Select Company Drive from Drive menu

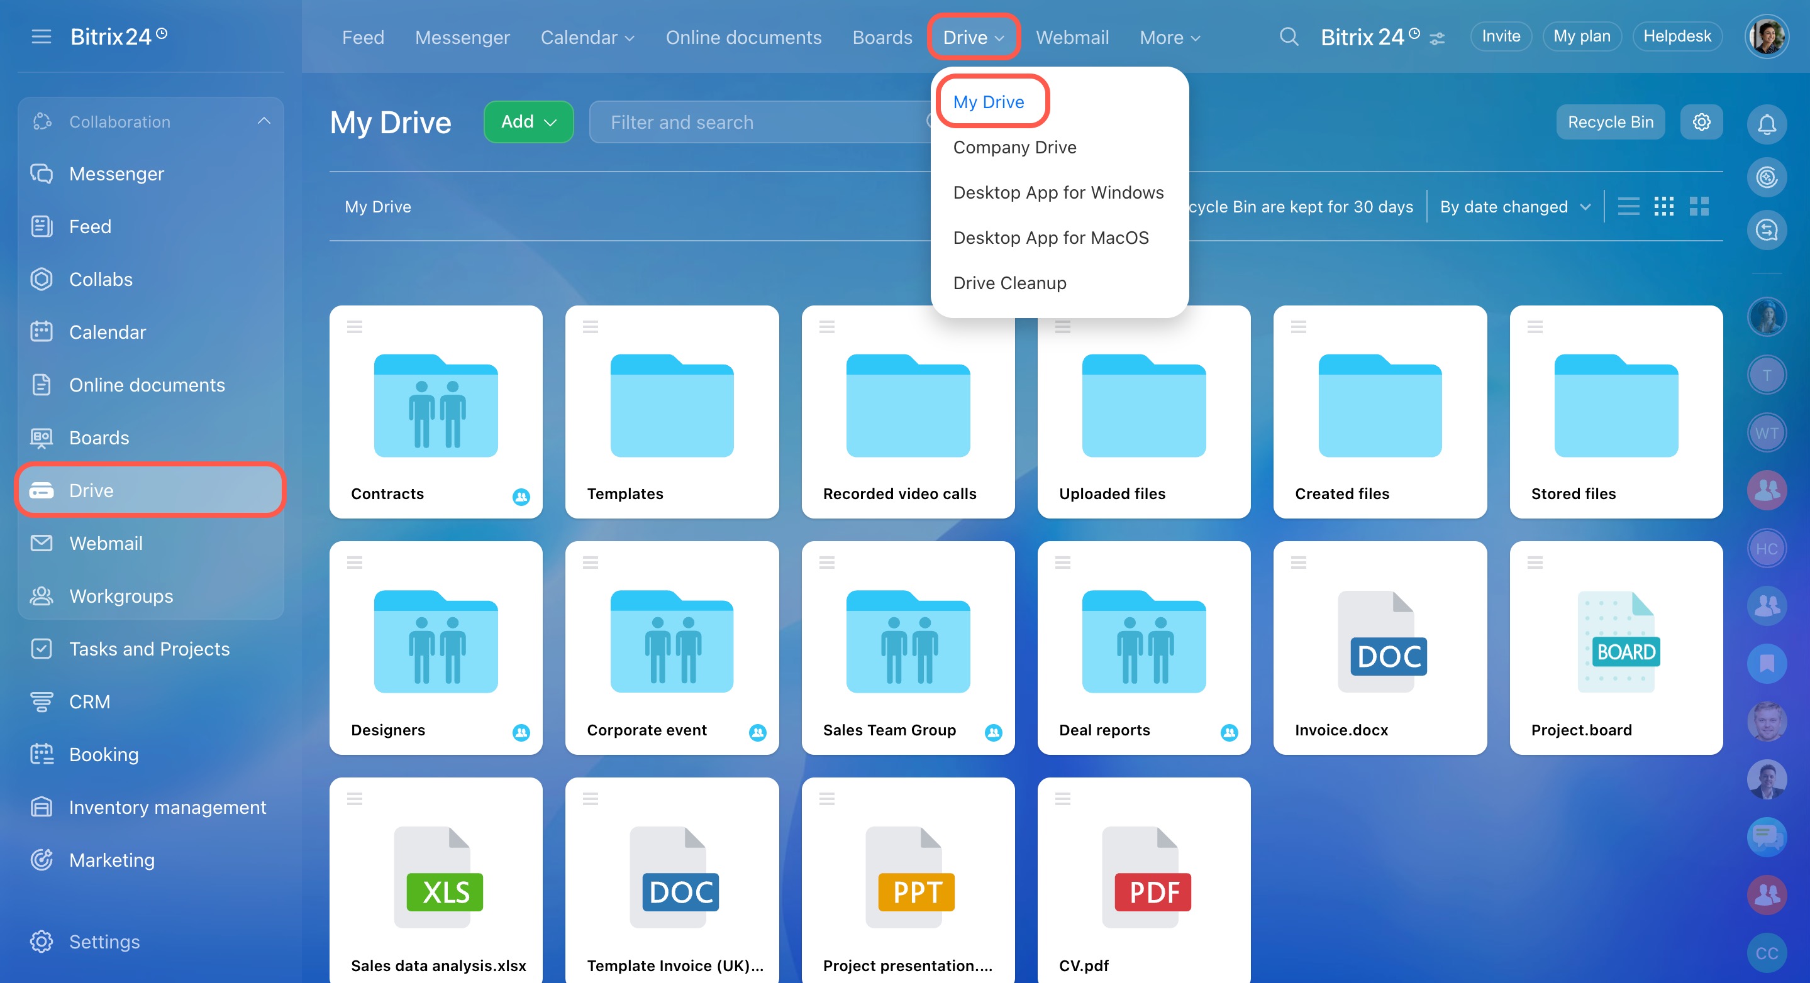[1014, 148]
